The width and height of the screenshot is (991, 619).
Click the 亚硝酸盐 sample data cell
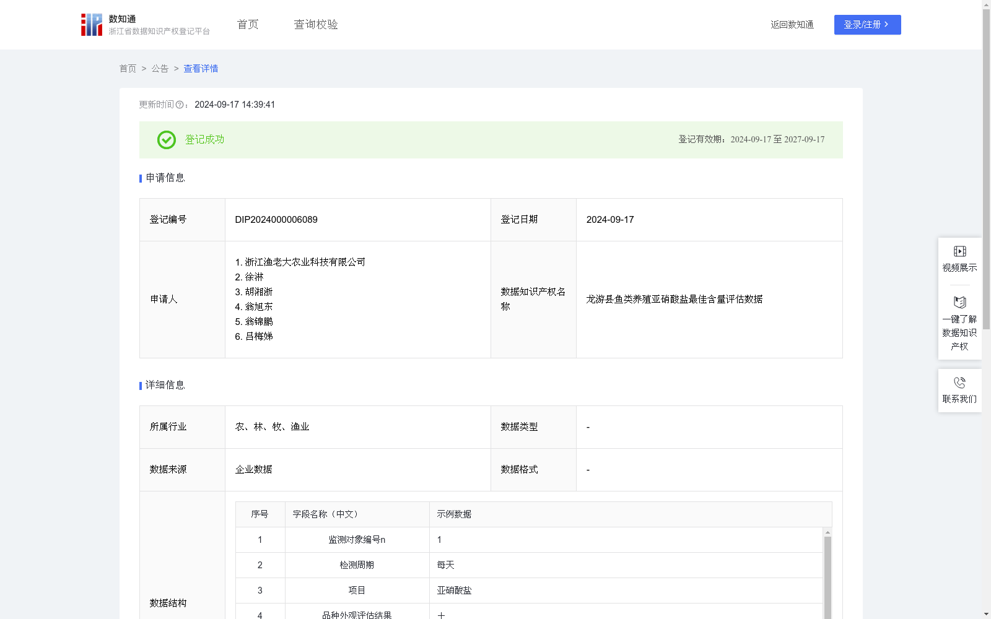point(626,591)
